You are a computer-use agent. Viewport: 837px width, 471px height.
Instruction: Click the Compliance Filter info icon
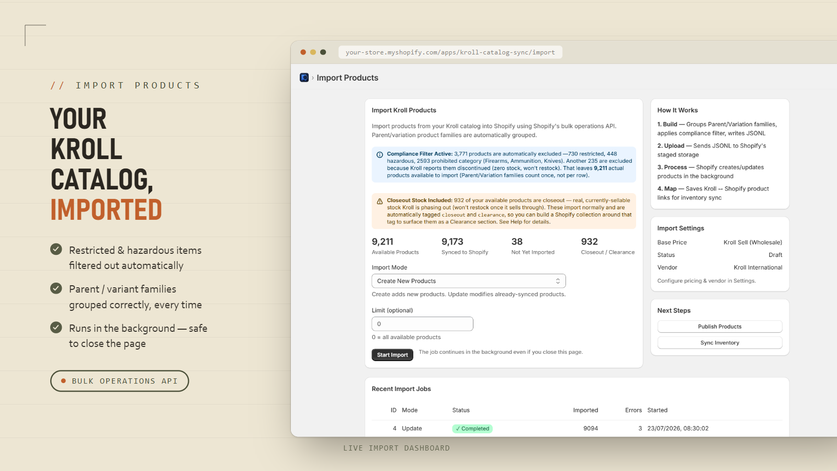[x=380, y=154]
